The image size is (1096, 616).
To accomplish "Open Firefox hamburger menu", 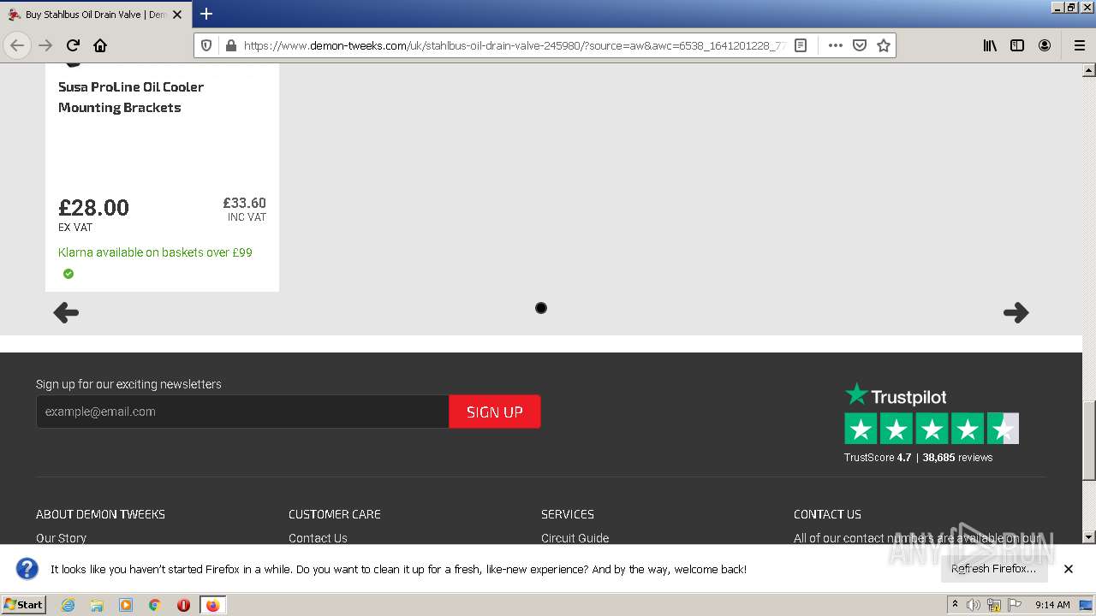I will click(x=1079, y=45).
